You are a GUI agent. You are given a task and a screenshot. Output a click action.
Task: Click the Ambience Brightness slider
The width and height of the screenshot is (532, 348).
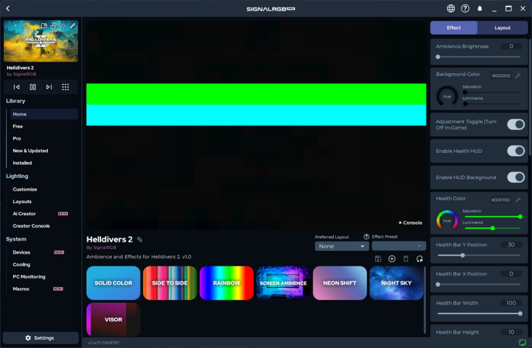pyautogui.click(x=479, y=57)
